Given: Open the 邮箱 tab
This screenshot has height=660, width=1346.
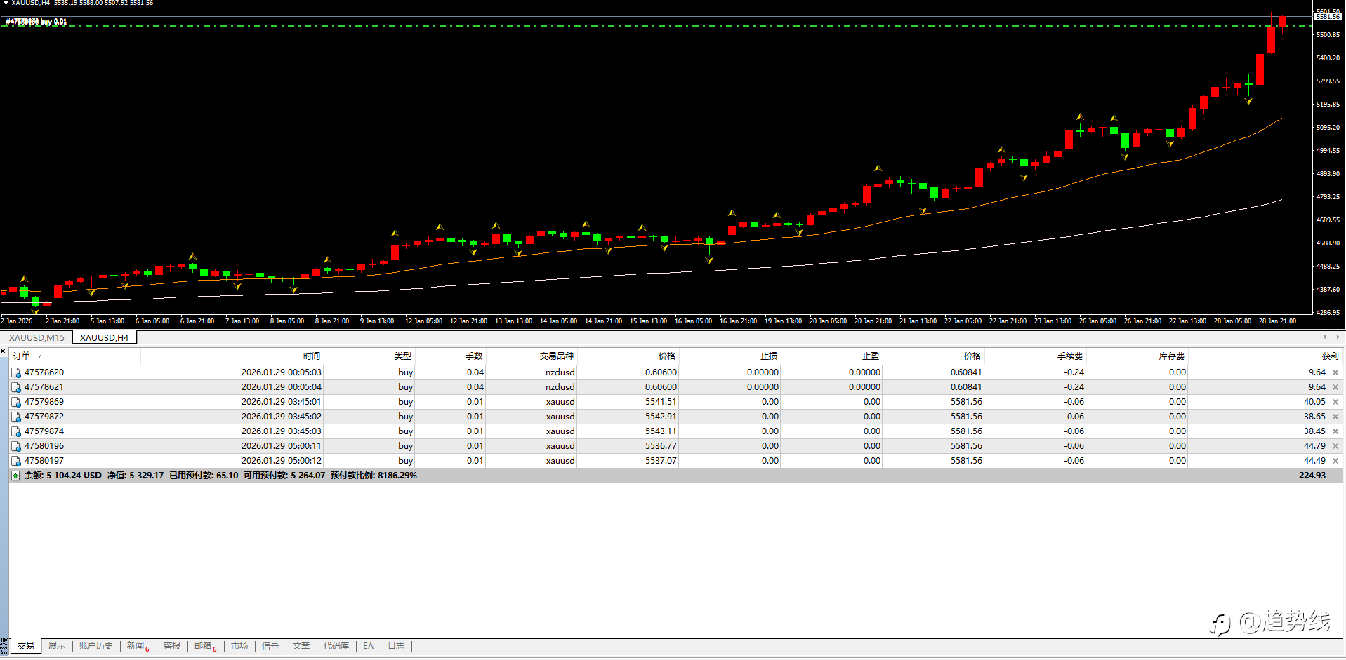Looking at the screenshot, I should coord(205,646).
